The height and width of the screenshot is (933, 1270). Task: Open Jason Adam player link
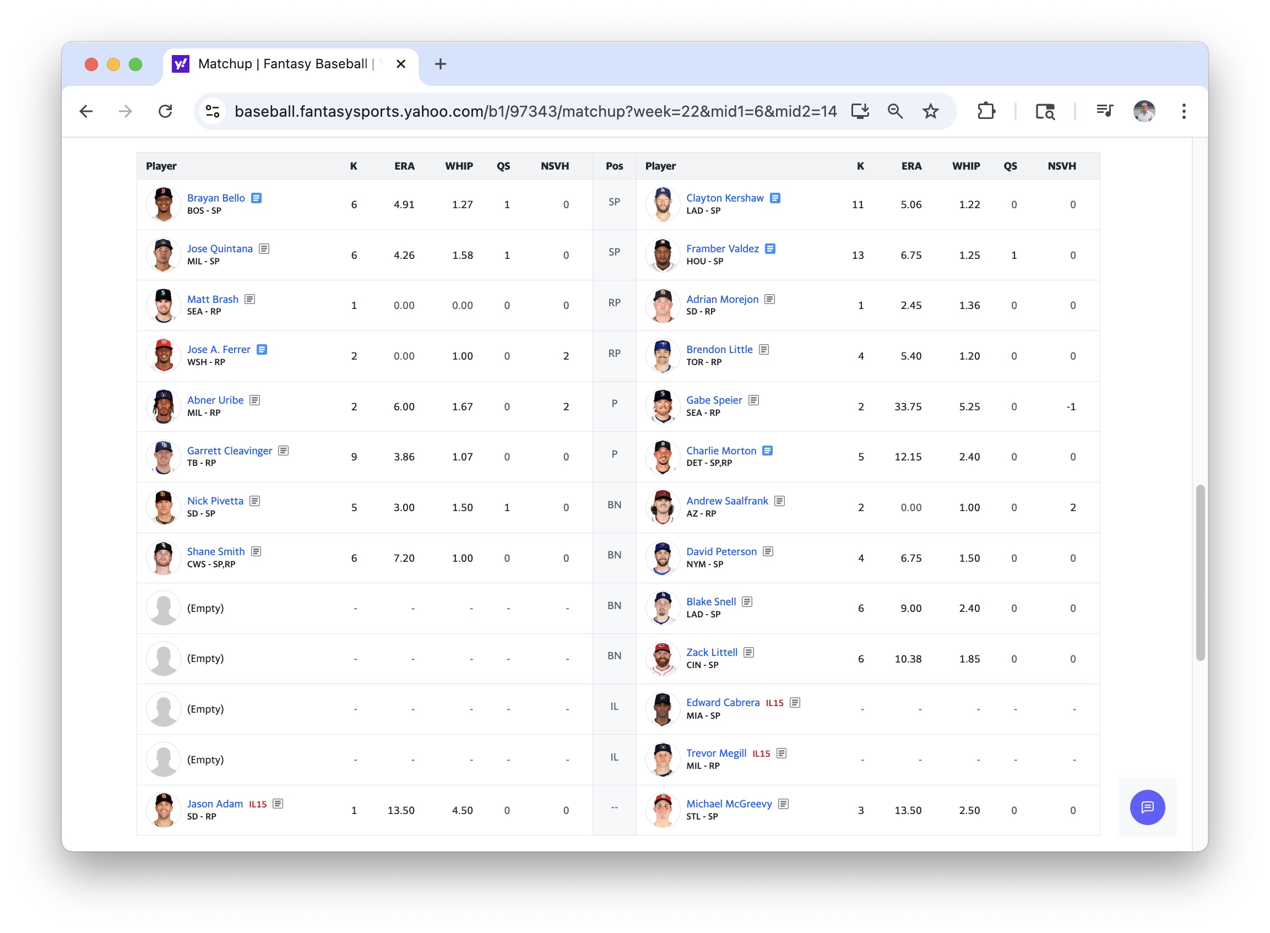215,804
